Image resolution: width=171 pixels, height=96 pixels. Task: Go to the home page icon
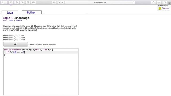pyautogui.click(x=54, y=2)
